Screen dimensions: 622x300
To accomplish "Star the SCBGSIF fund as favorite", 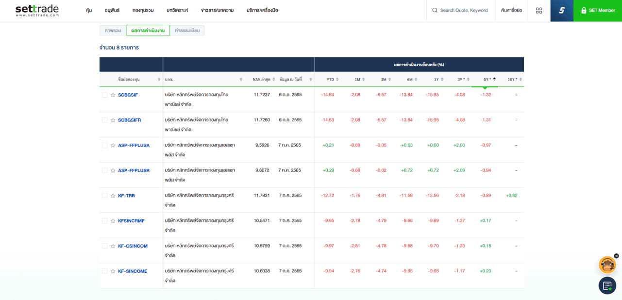I will 113,95.
